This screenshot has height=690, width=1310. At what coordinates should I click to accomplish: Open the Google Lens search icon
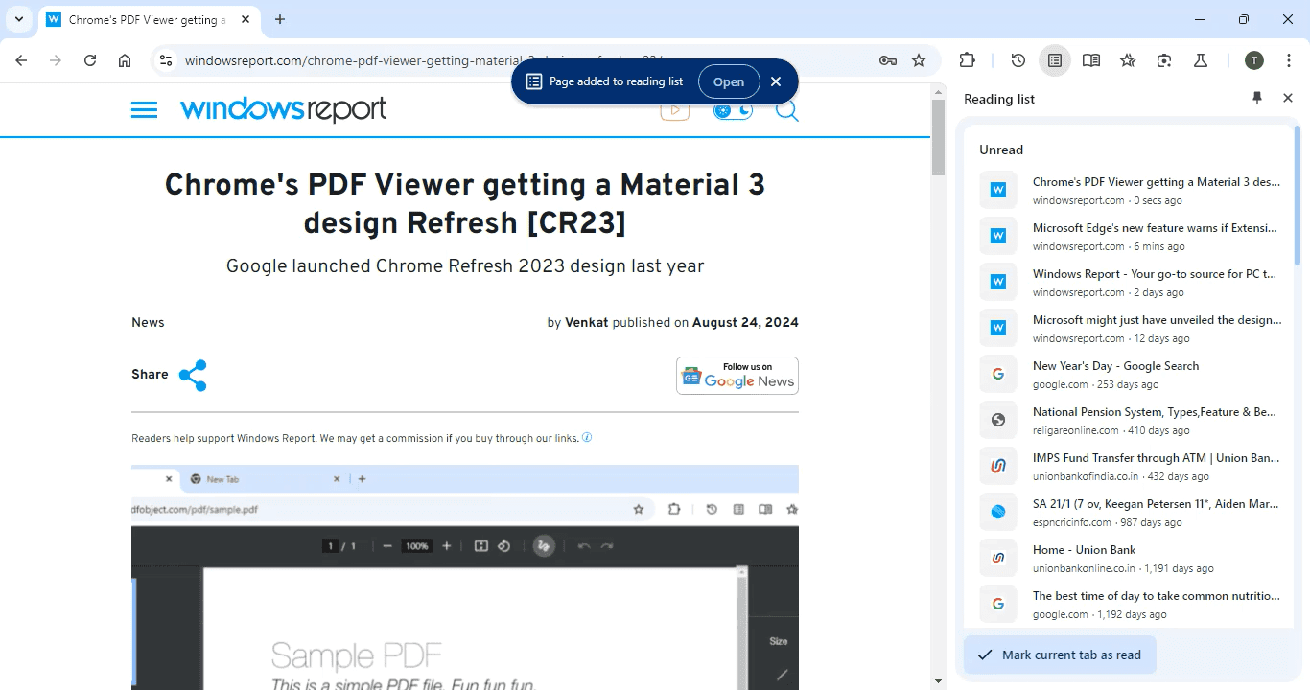(1164, 60)
